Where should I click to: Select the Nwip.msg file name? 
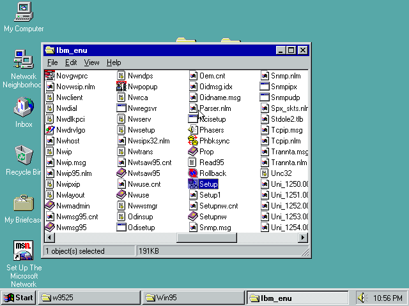[71, 163]
